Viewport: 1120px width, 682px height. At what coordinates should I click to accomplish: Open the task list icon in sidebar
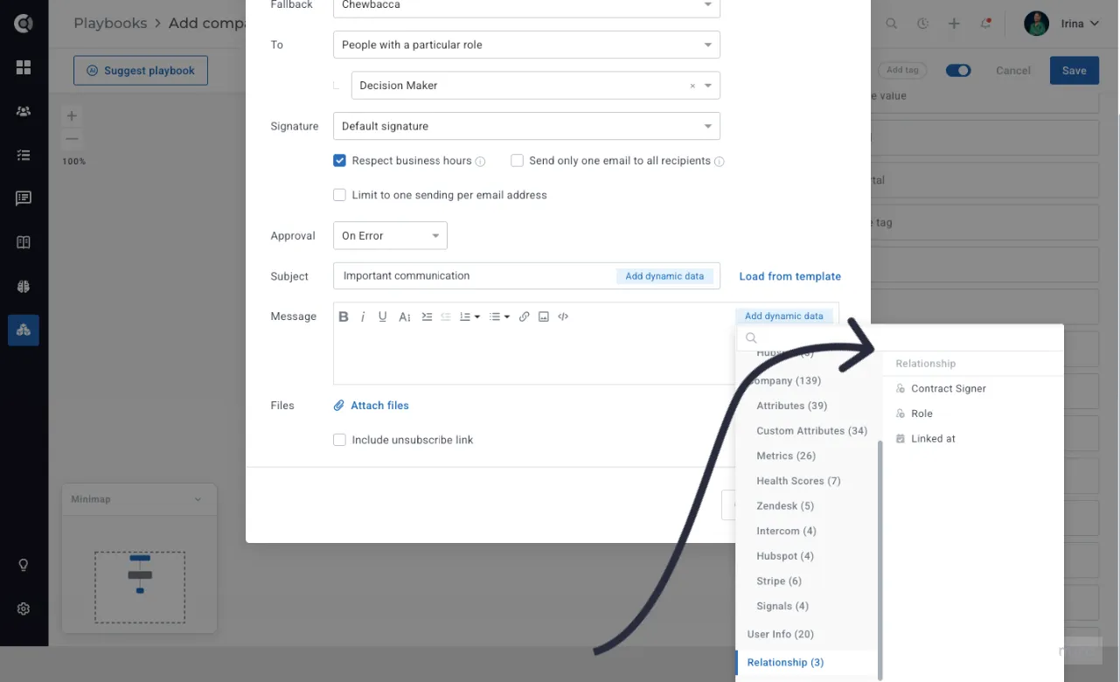(24, 155)
